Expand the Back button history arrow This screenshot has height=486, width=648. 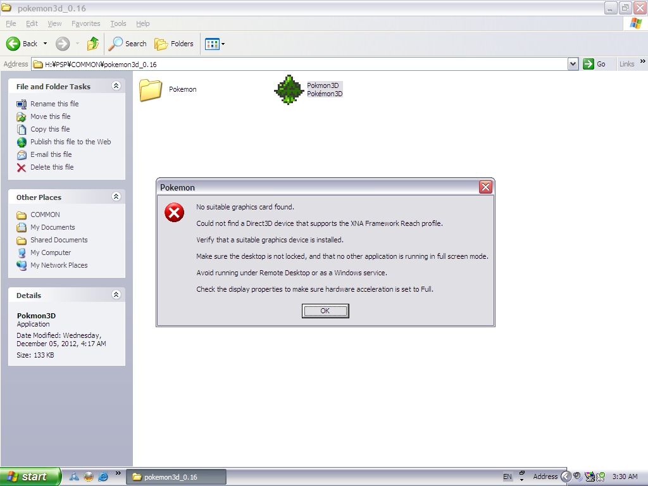click(x=45, y=44)
